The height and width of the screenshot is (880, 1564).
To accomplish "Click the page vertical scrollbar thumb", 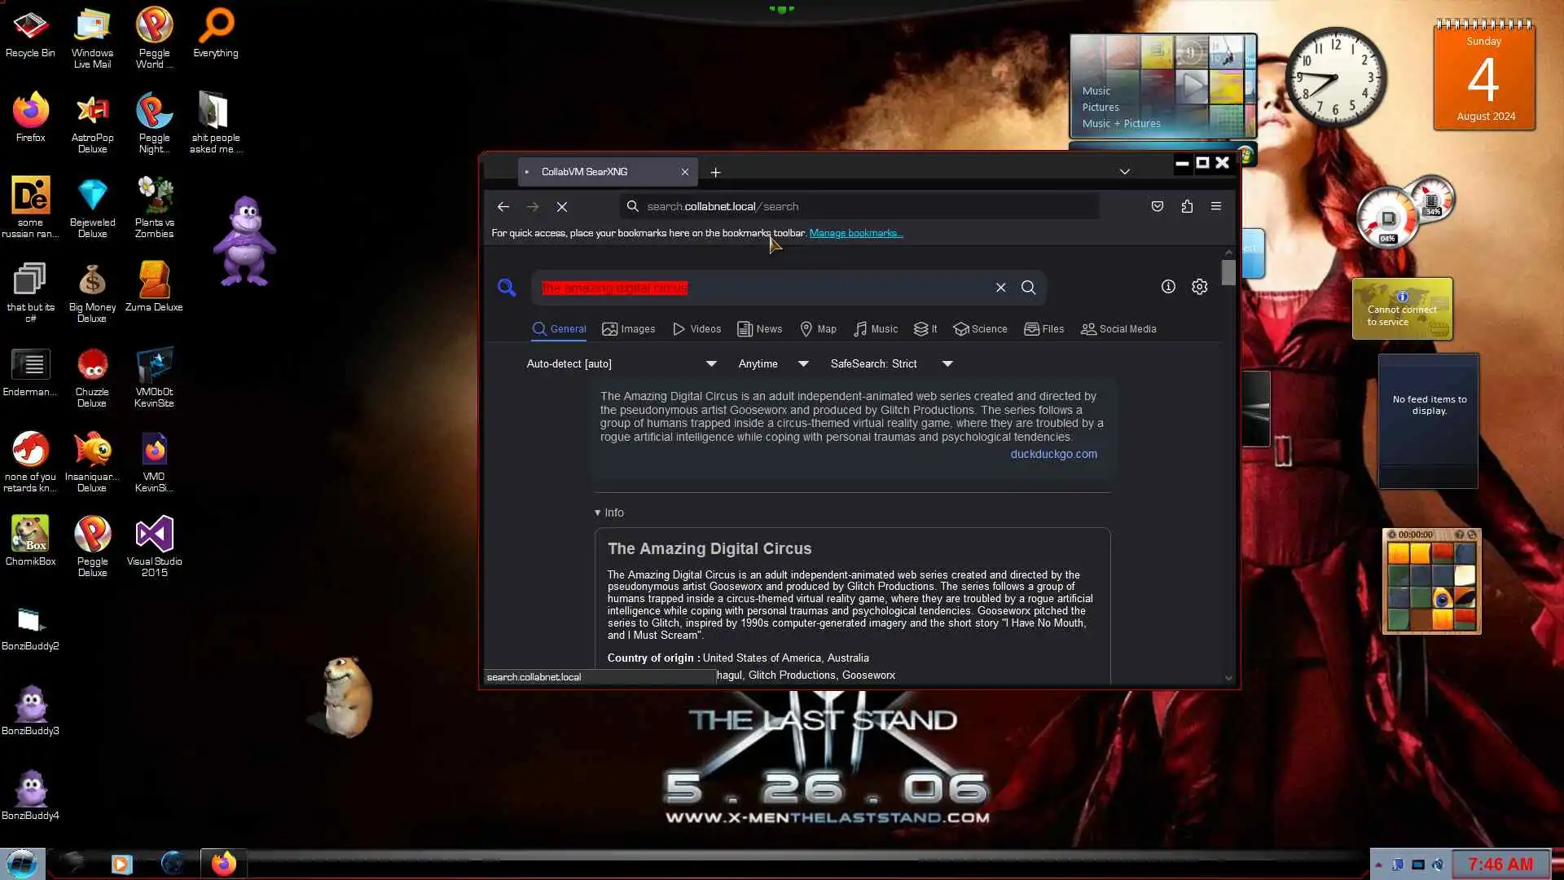I will coord(1228,272).
